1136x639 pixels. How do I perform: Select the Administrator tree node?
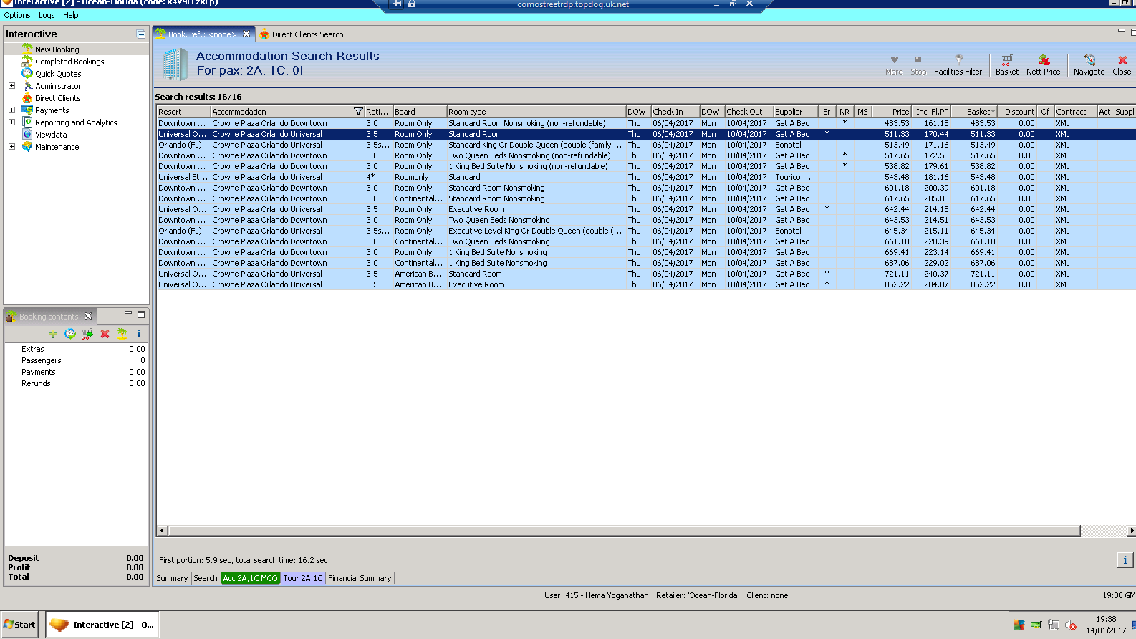[58, 86]
